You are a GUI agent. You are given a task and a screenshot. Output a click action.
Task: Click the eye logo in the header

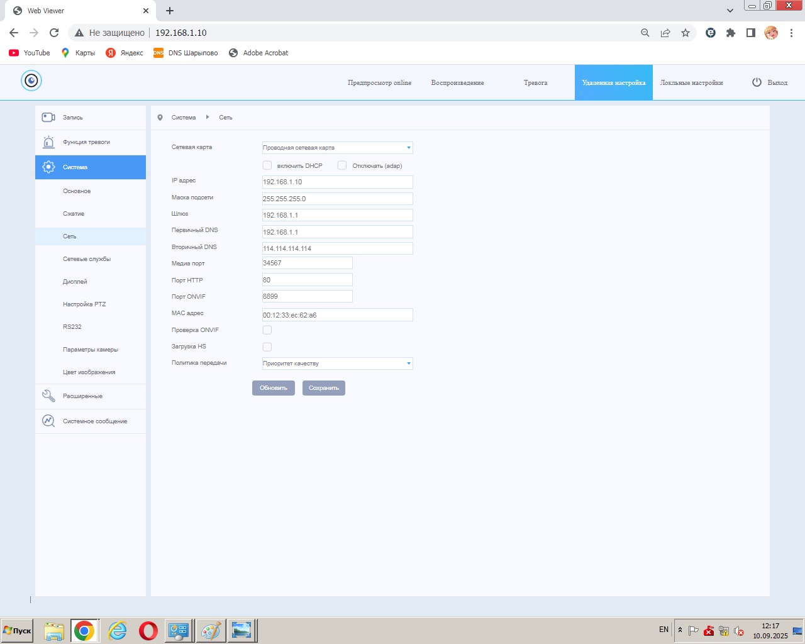31,80
